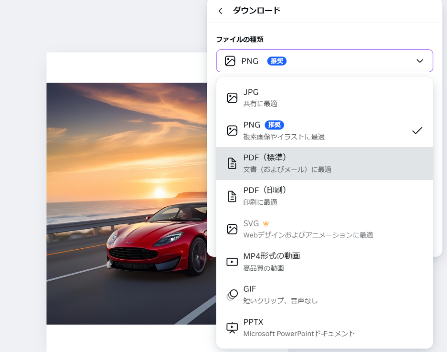The height and width of the screenshot is (352, 447).
Task: Click the ダウンロード panel title
Action: pos(257,10)
